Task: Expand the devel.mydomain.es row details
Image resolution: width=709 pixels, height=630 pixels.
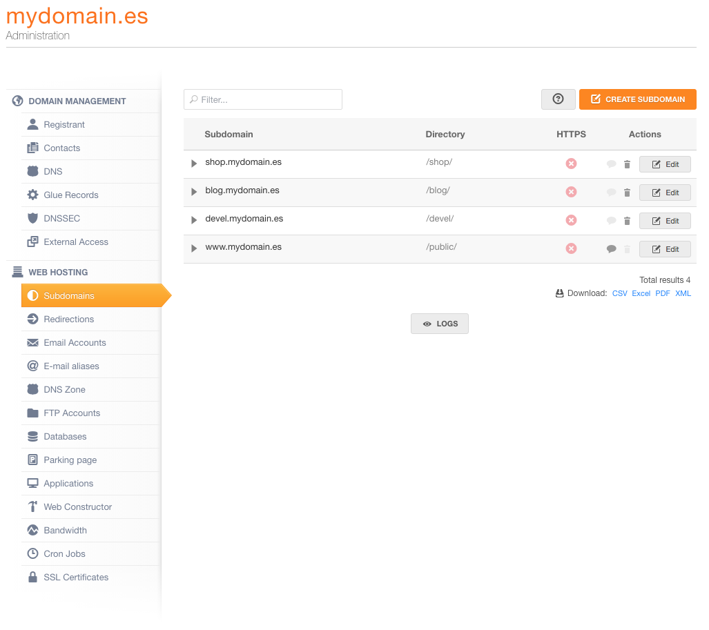Action: click(194, 219)
